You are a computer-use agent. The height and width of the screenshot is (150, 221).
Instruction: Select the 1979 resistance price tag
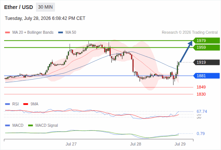[x=206, y=40]
